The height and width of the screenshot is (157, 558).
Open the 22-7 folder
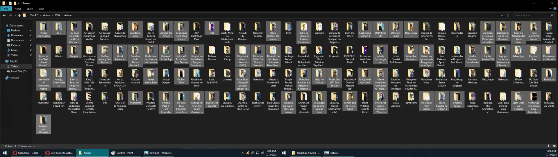(59, 28)
